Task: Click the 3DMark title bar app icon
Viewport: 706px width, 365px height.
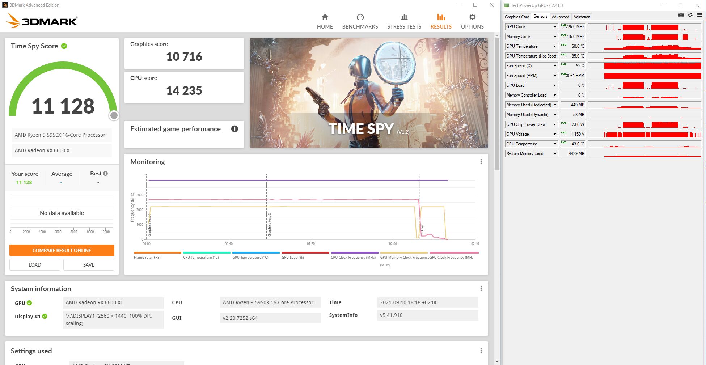Action: tap(5, 5)
